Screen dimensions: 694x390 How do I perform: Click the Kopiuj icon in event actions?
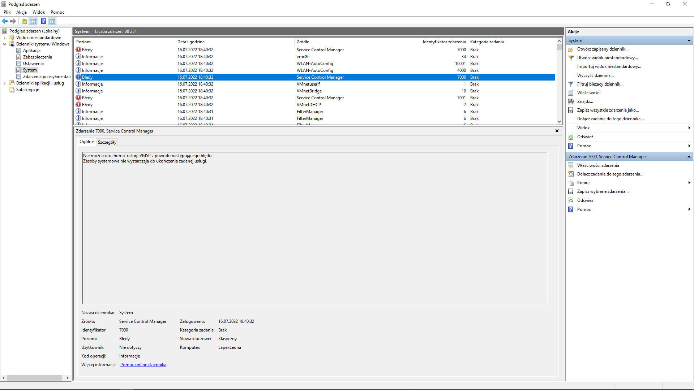click(571, 183)
